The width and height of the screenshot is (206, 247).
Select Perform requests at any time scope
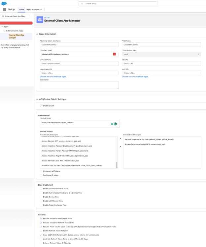[149, 140]
